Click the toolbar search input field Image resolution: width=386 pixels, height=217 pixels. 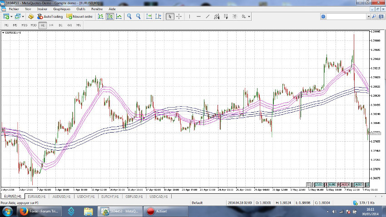point(346,16)
